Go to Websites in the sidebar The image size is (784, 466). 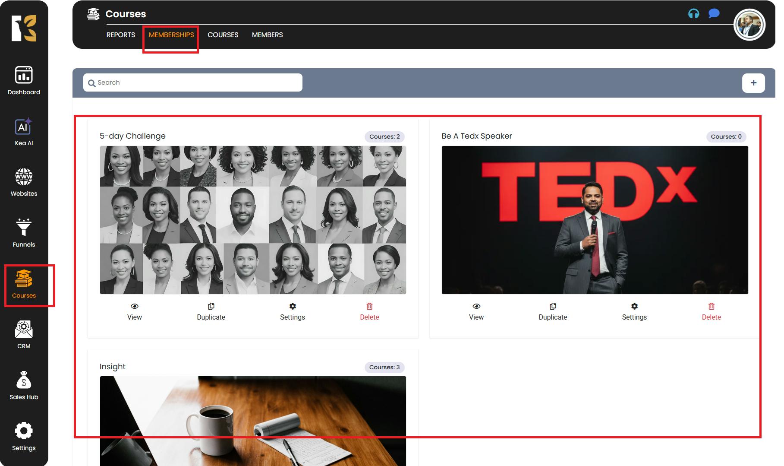[24, 182]
